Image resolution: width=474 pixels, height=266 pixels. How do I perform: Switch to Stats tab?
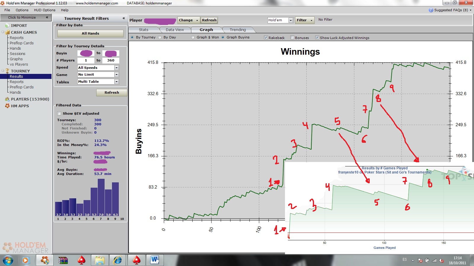[143, 30]
